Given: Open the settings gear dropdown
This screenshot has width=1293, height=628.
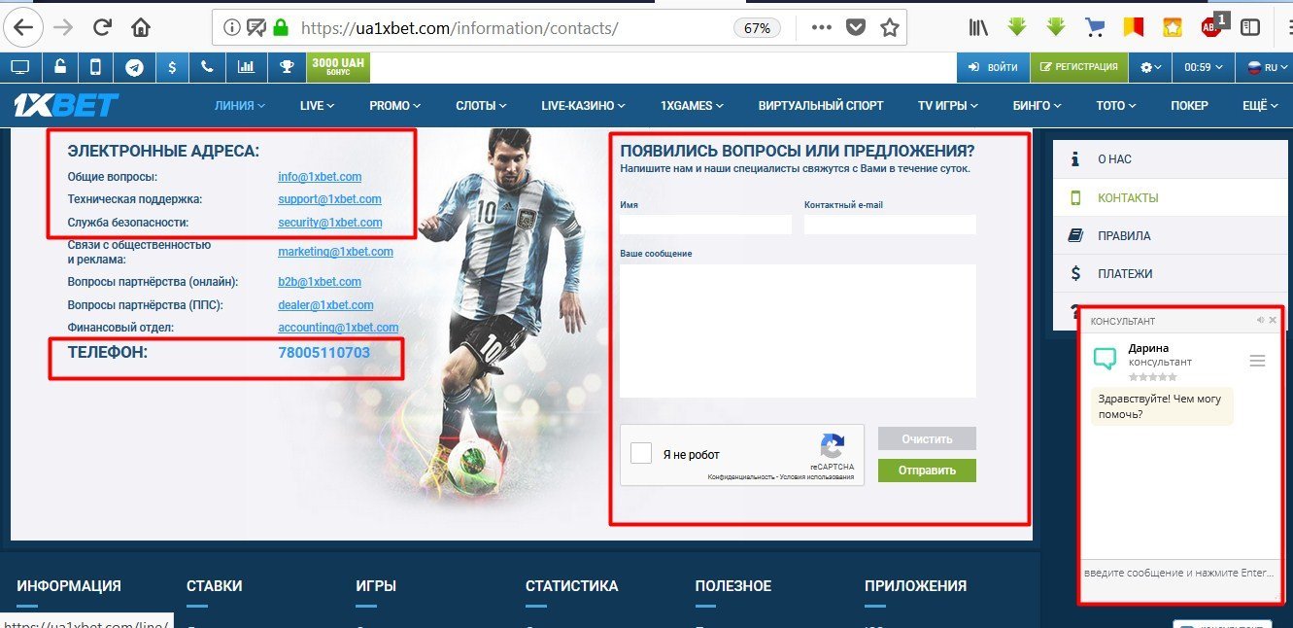Looking at the screenshot, I should (1151, 67).
